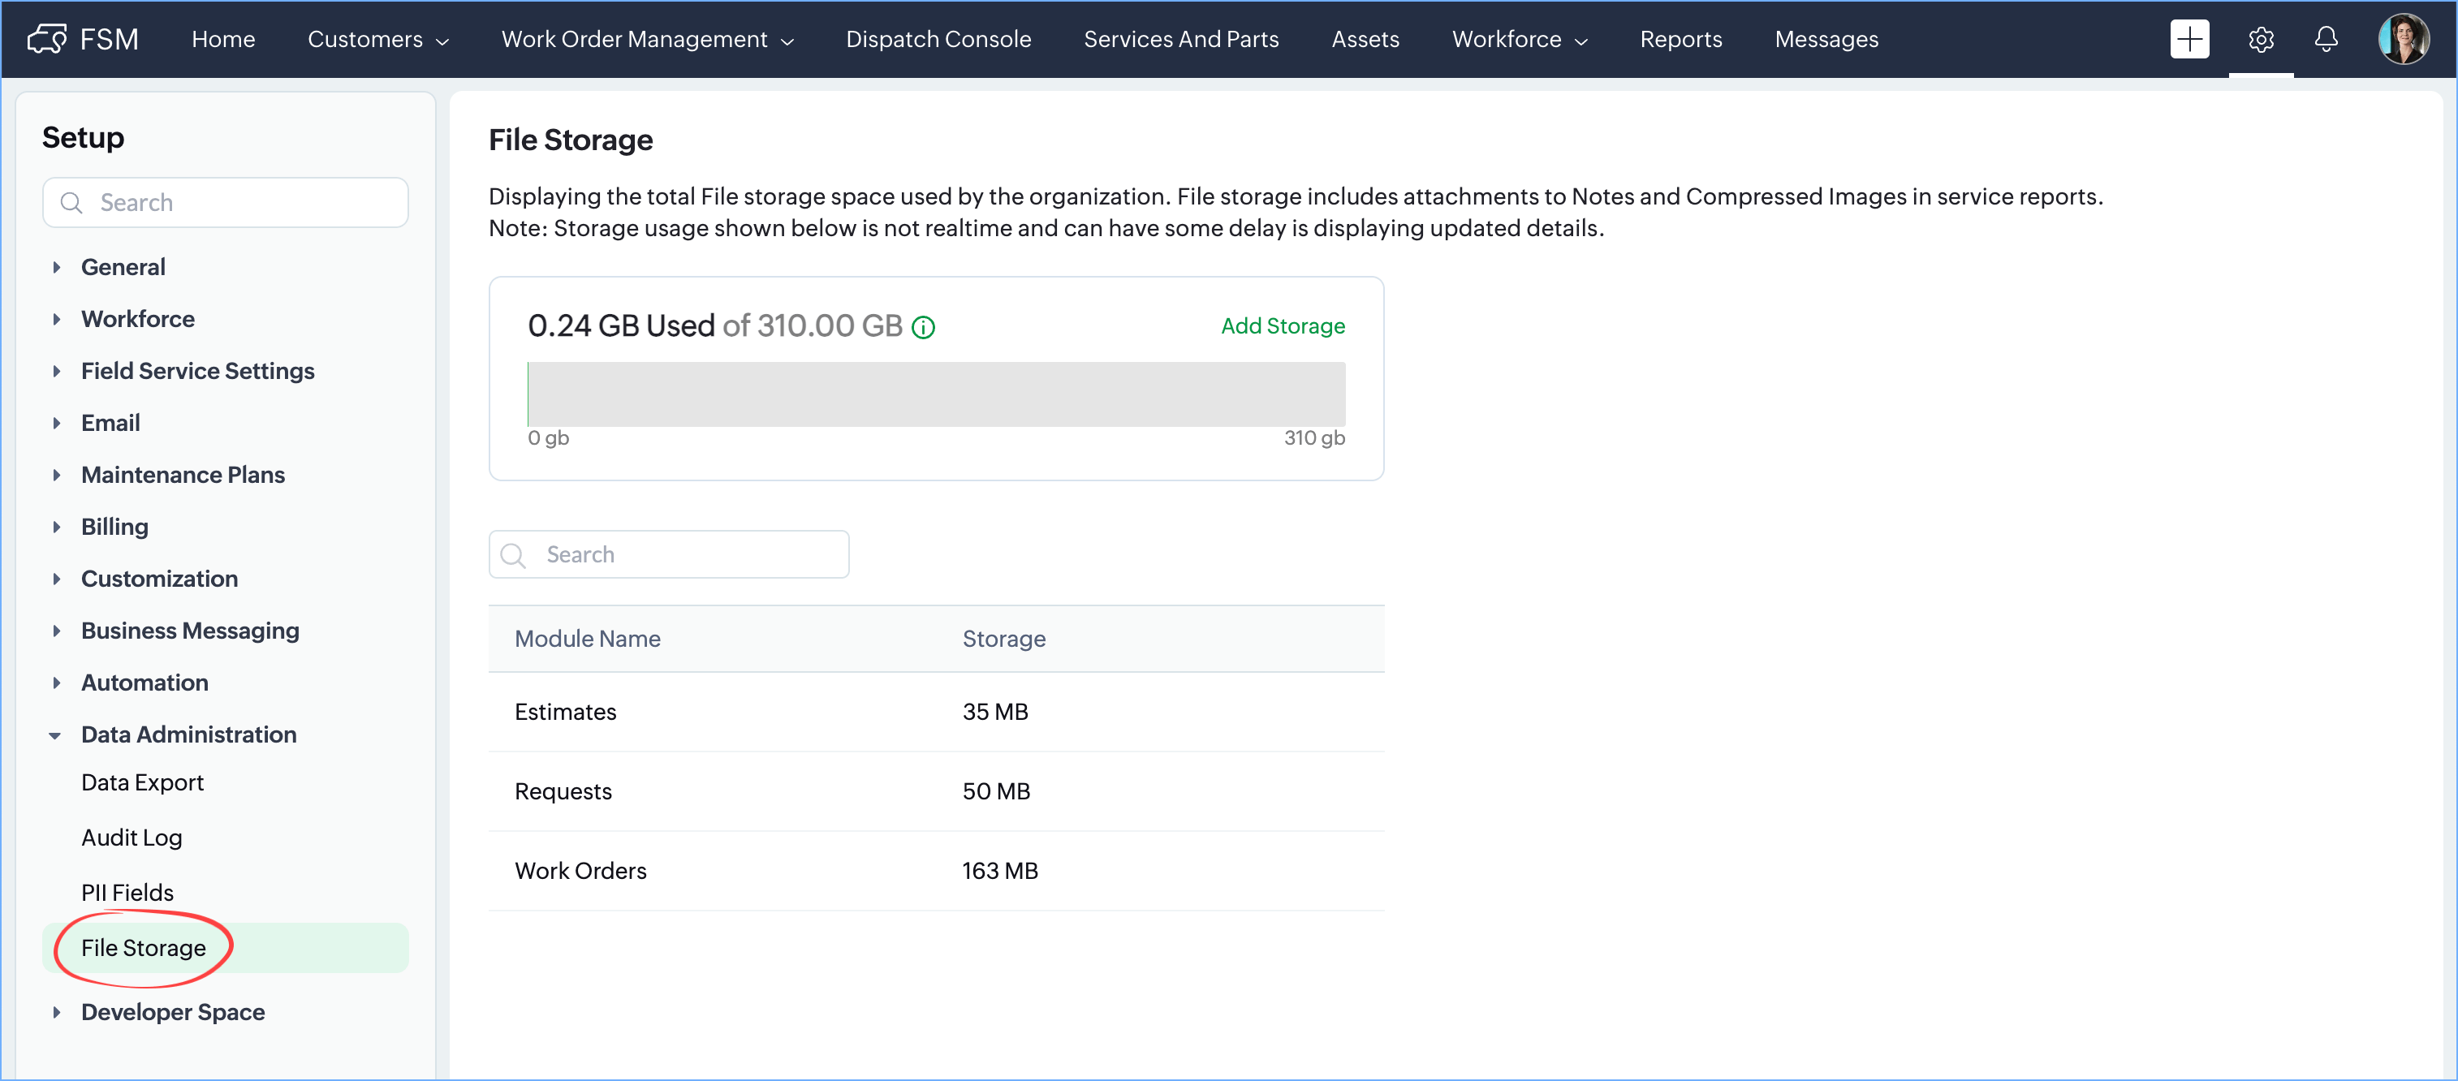2458x1081 pixels.
Task: Open the settings gear icon
Action: 2261,39
